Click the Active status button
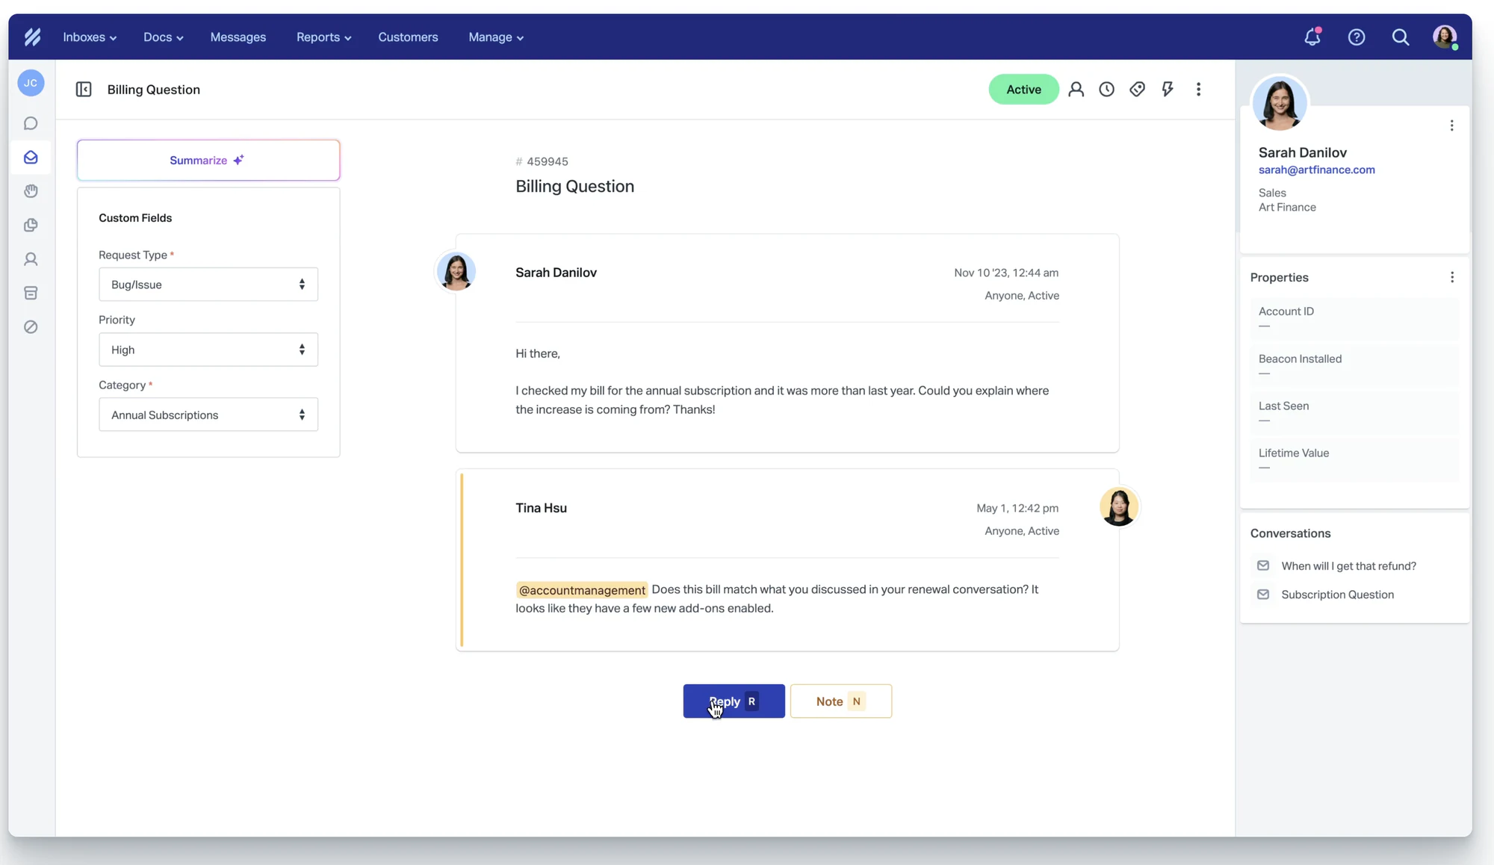The image size is (1494, 865). [1023, 90]
